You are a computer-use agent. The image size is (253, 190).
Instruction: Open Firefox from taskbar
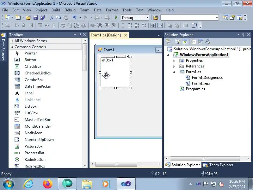48,184
